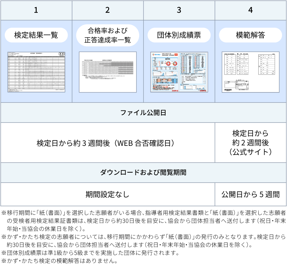Click the 検定日から約3週間後 cell
Image resolution: width=287 pixels, height=266 pixels.
coord(107,143)
